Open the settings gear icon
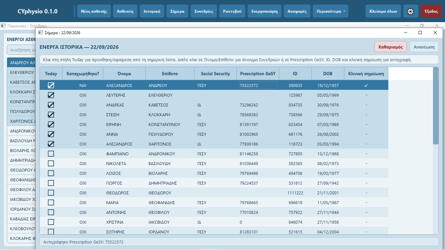Viewport: 445px width, 250px height. point(410,11)
